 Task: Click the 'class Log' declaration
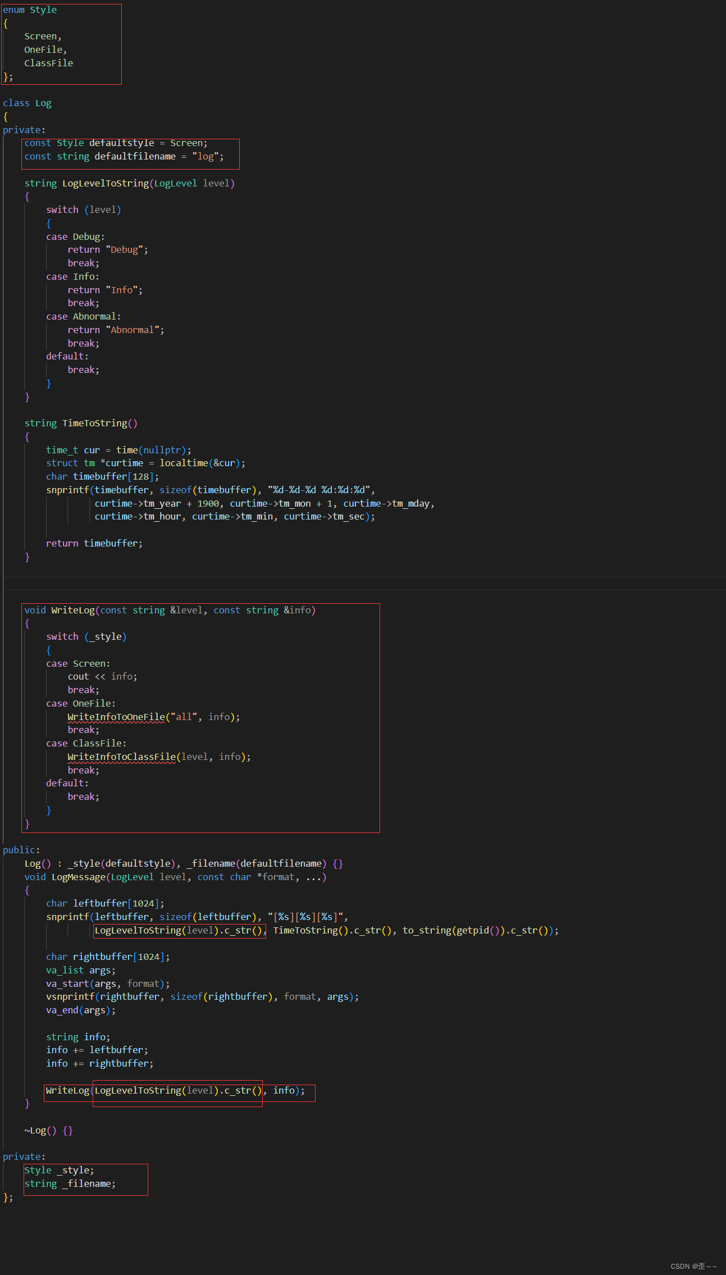(27, 103)
